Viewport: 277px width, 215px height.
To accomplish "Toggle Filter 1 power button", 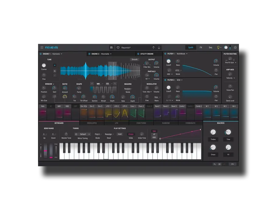I will click(165, 54).
